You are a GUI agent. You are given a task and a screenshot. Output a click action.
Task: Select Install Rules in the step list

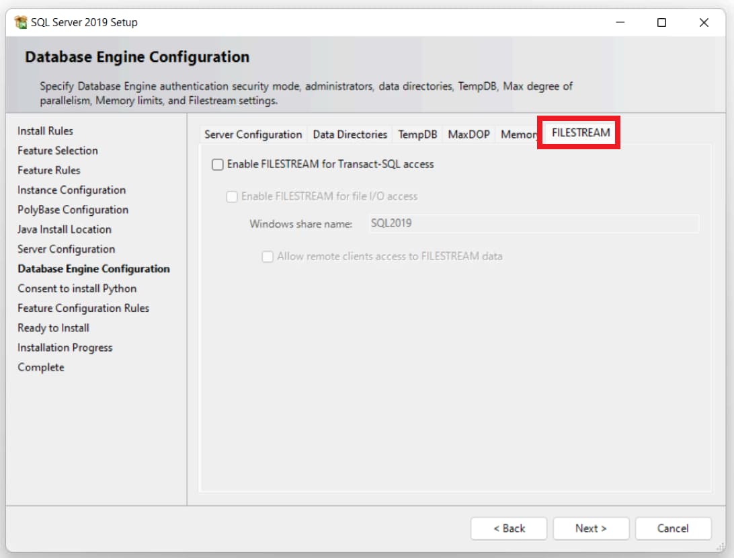click(x=45, y=131)
